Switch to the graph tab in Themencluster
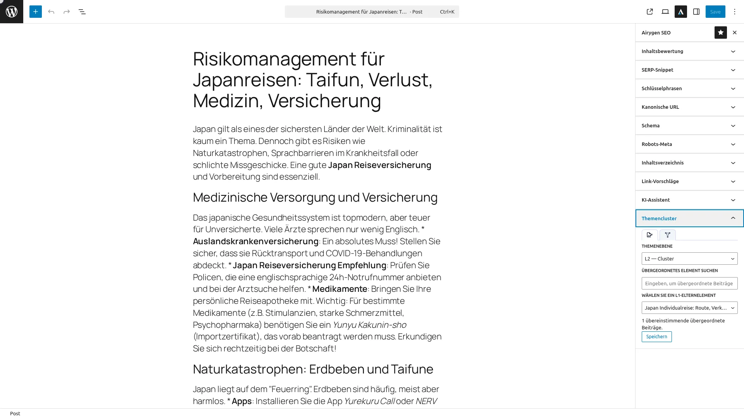The height and width of the screenshot is (418, 744). coord(668,235)
